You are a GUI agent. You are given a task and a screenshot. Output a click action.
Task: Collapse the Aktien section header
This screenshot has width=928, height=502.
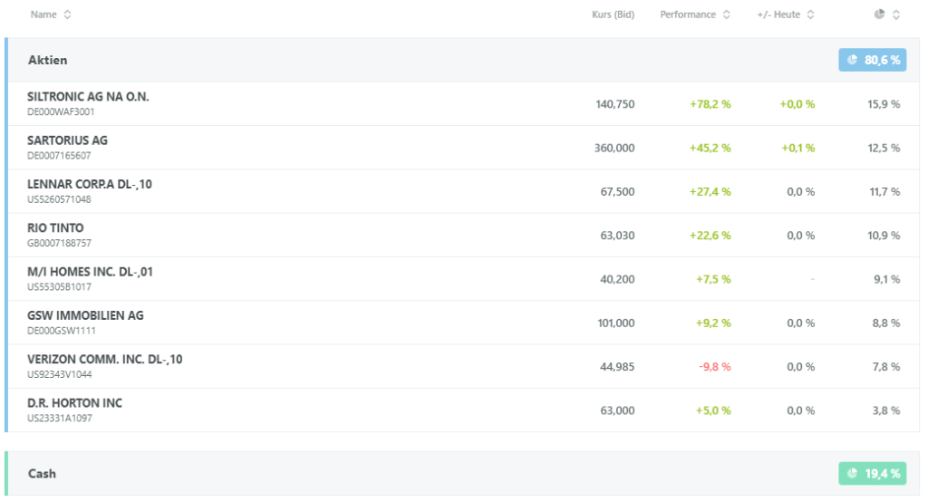(x=462, y=60)
